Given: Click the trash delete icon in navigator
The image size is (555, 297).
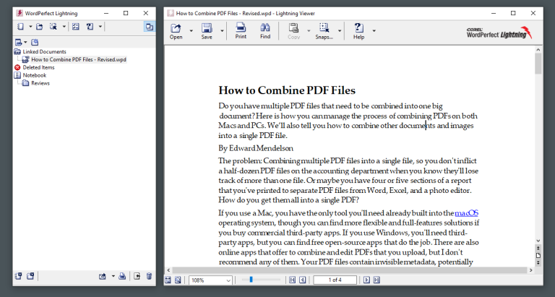Looking at the screenshot, I should (x=148, y=276).
